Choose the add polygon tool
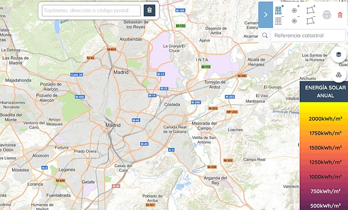Image resolution: width=348 pixels, height=210 pixels. 311,9
